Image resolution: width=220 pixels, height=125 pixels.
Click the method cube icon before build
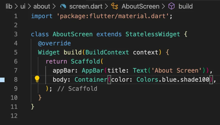pos(172,6)
